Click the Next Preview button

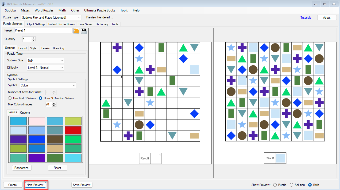pos(35,185)
